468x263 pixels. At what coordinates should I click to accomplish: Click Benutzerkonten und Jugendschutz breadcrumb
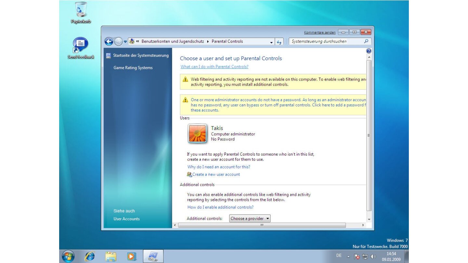[173, 42]
